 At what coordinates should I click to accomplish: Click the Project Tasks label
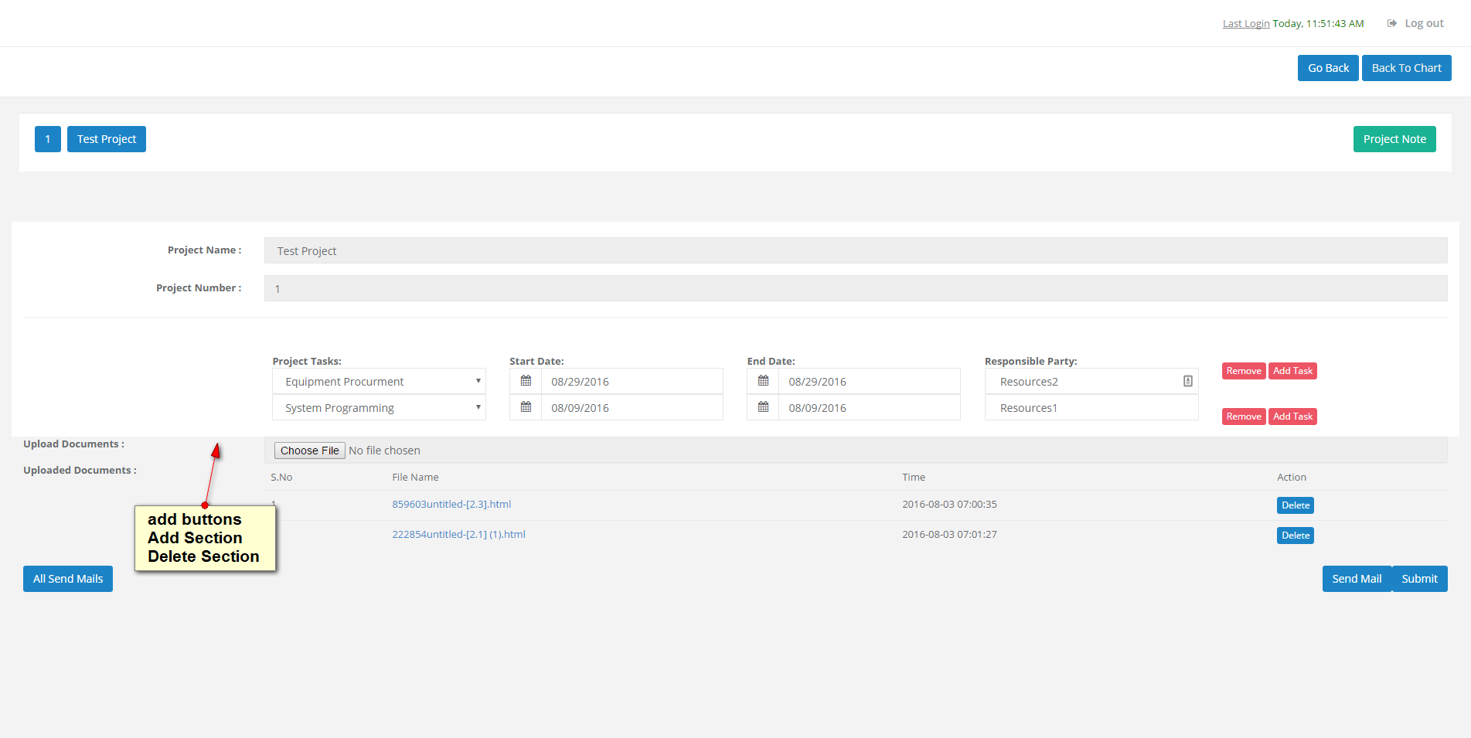tap(307, 361)
